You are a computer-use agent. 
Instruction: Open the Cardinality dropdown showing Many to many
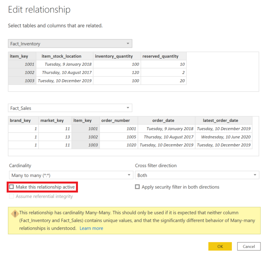(71, 175)
